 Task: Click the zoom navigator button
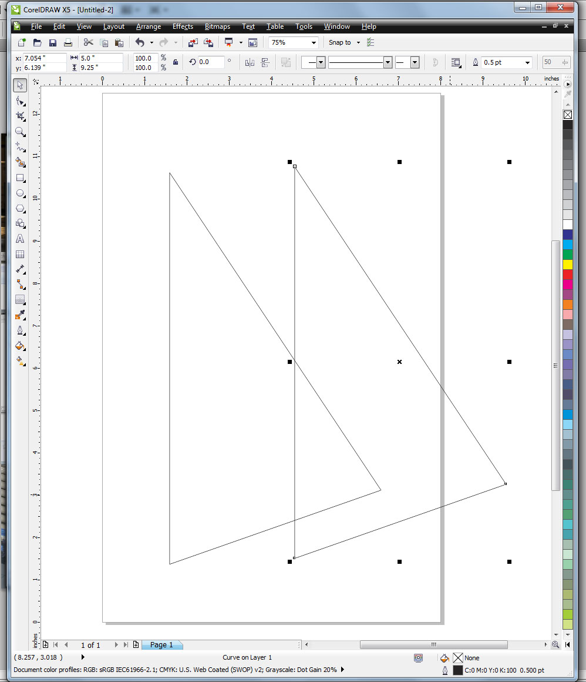(555, 644)
